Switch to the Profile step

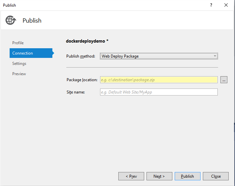[x=18, y=43]
